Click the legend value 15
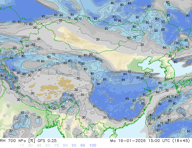The image size is (192, 148). 22,146
